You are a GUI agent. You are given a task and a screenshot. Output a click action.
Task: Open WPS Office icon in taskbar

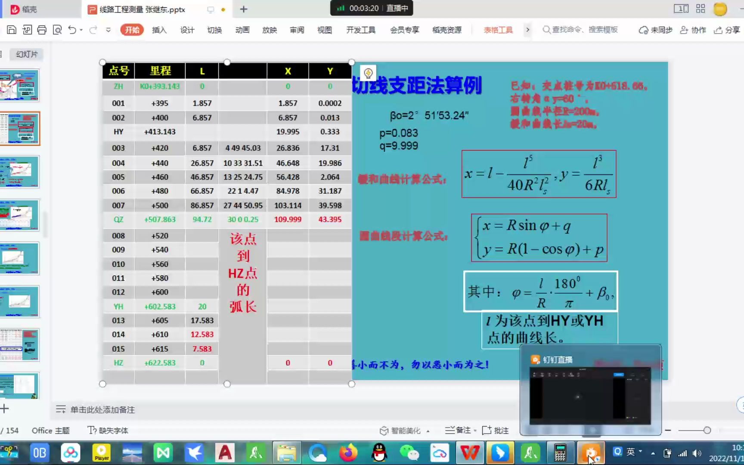click(x=470, y=453)
